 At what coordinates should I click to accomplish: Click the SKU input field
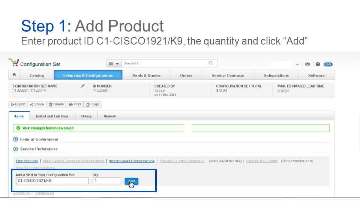click(x=52, y=181)
